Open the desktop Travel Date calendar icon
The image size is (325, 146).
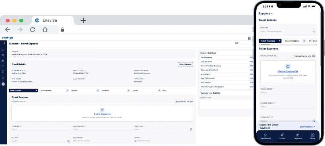191,130
